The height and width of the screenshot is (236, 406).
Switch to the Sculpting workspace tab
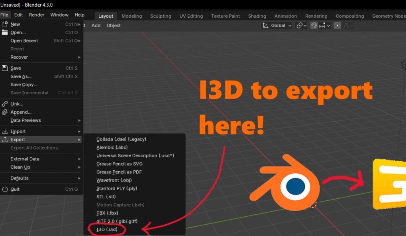point(160,16)
